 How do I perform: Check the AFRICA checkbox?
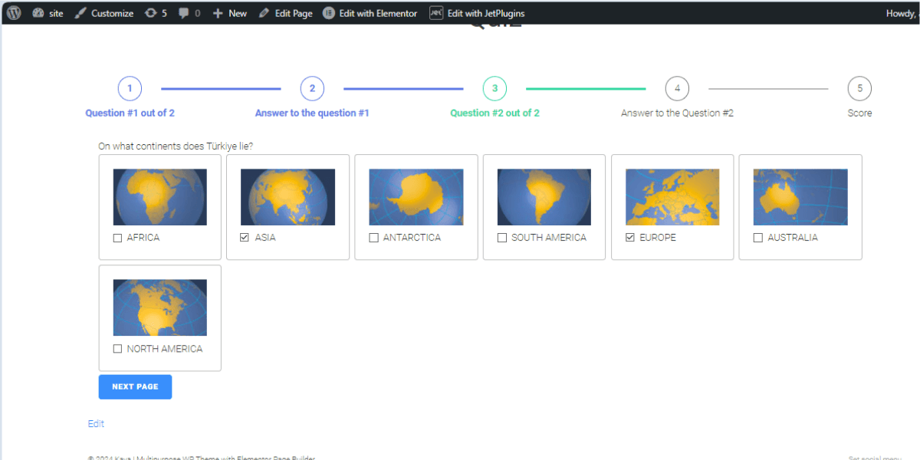coord(117,238)
